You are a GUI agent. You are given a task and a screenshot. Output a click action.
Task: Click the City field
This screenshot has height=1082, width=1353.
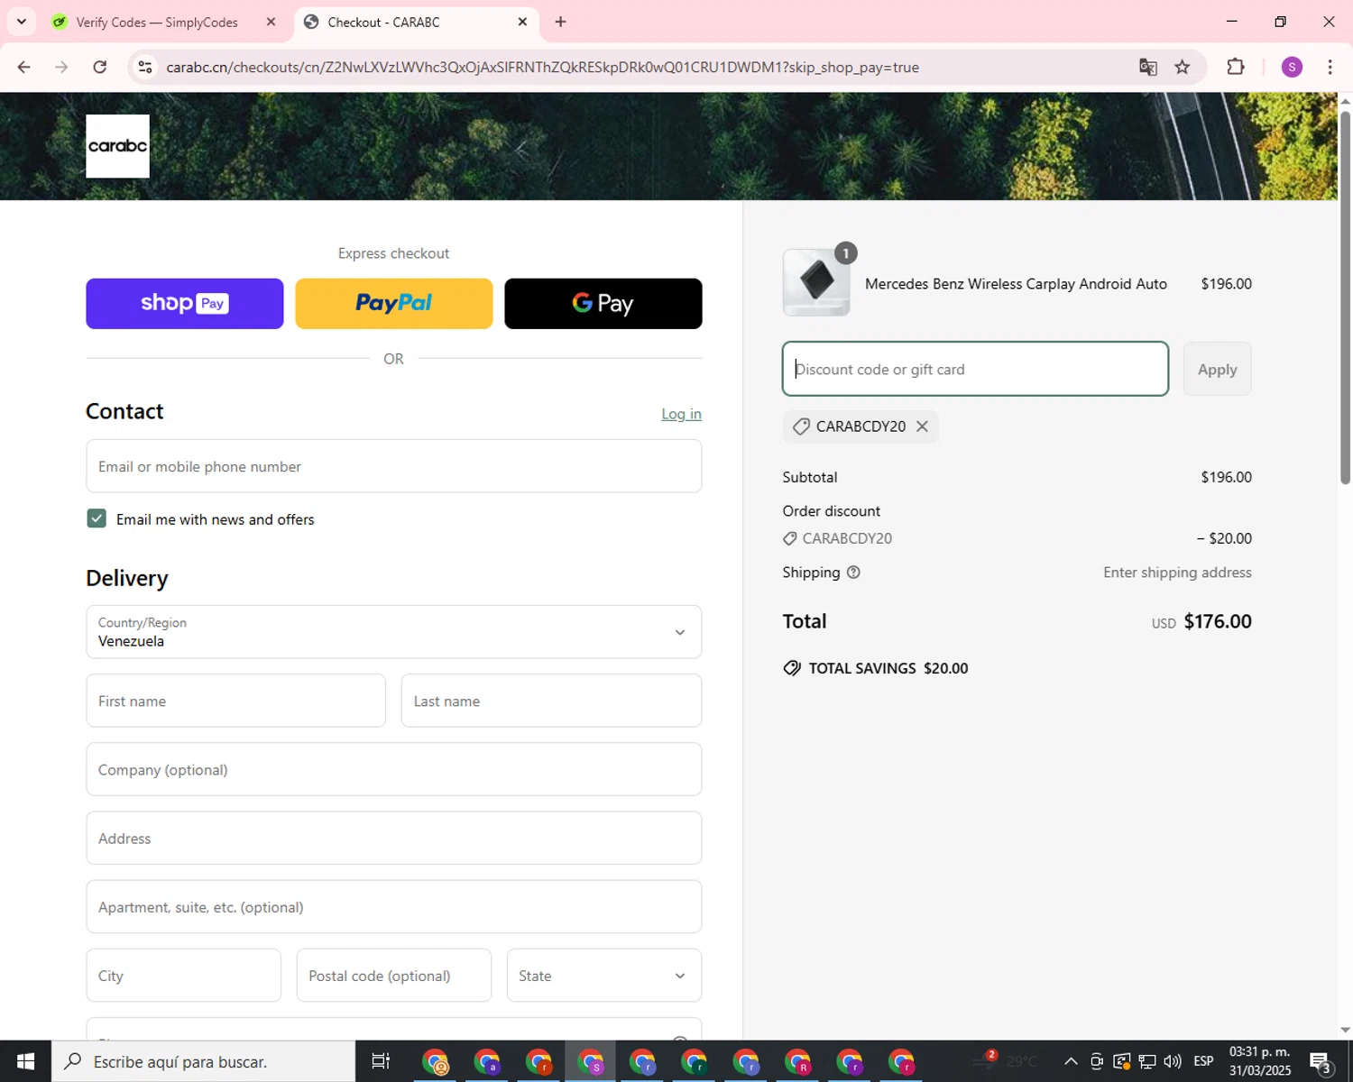(184, 976)
